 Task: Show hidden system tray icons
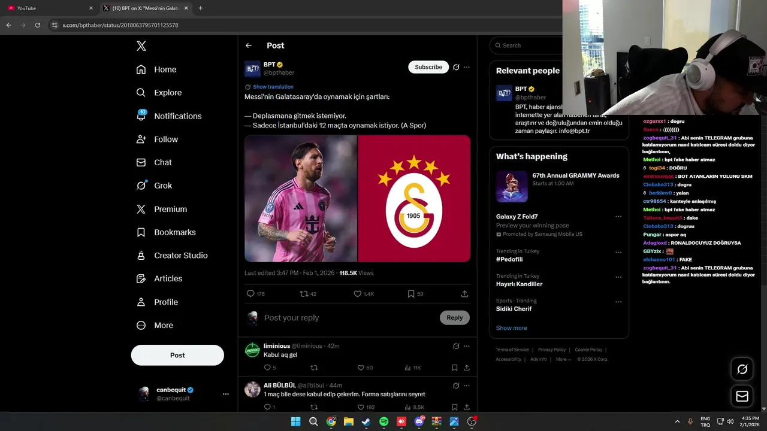[678, 421]
